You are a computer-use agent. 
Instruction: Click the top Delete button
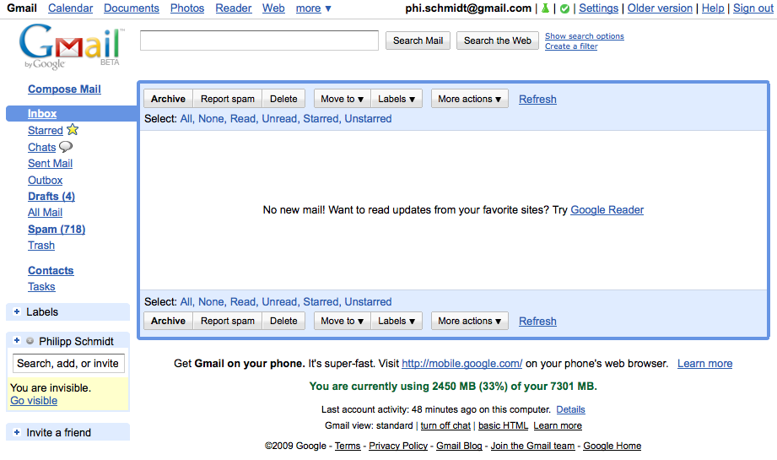click(x=283, y=99)
